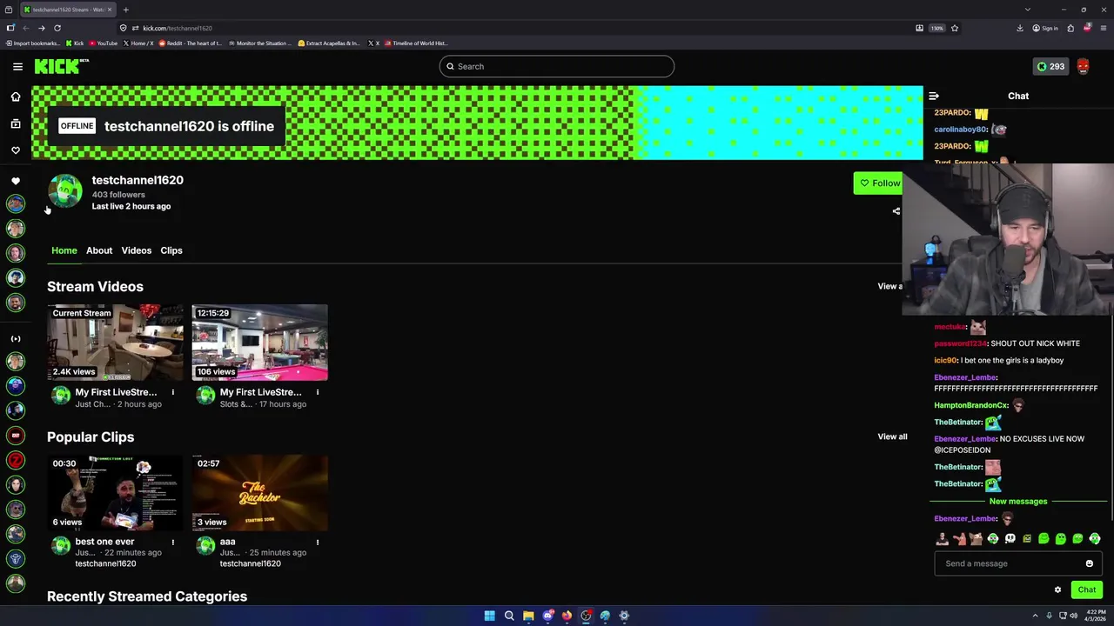
Task: Click the browser reload button
Action: [x=57, y=28]
